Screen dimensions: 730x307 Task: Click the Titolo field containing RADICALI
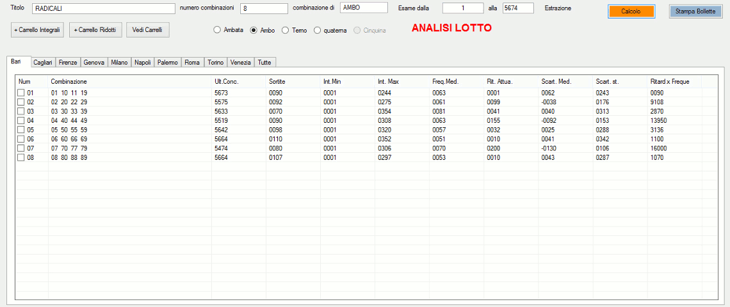pos(103,8)
